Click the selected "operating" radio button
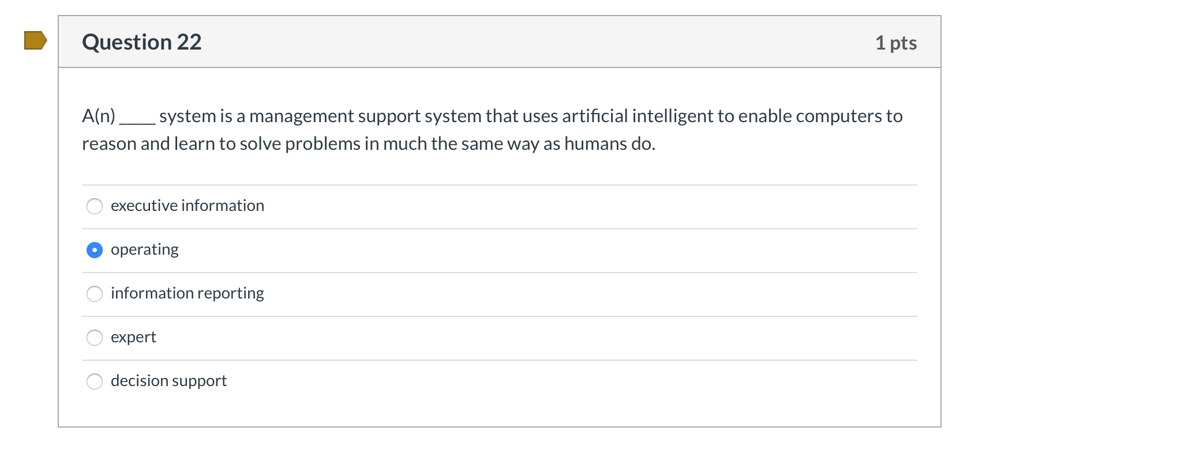1177x476 pixels. pyautogui.click(x=95, y=250)
